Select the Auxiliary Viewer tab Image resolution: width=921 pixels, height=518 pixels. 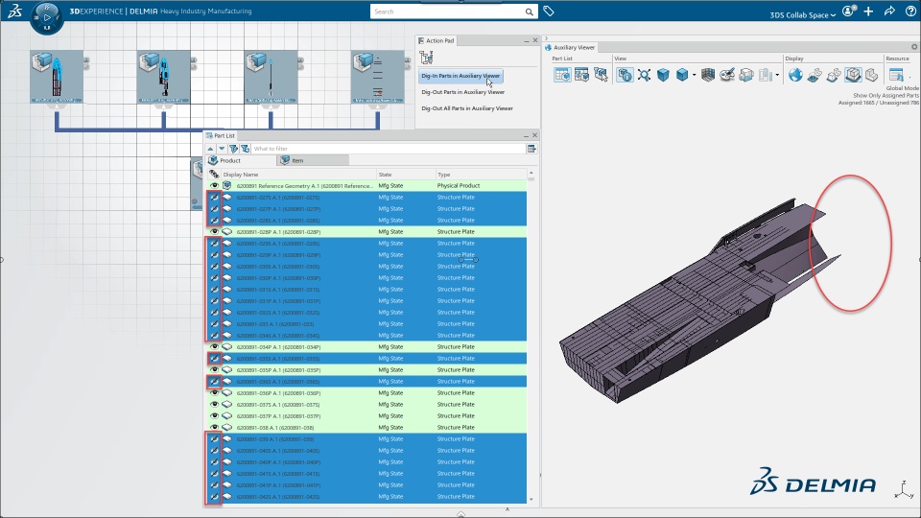coord(570,48)
